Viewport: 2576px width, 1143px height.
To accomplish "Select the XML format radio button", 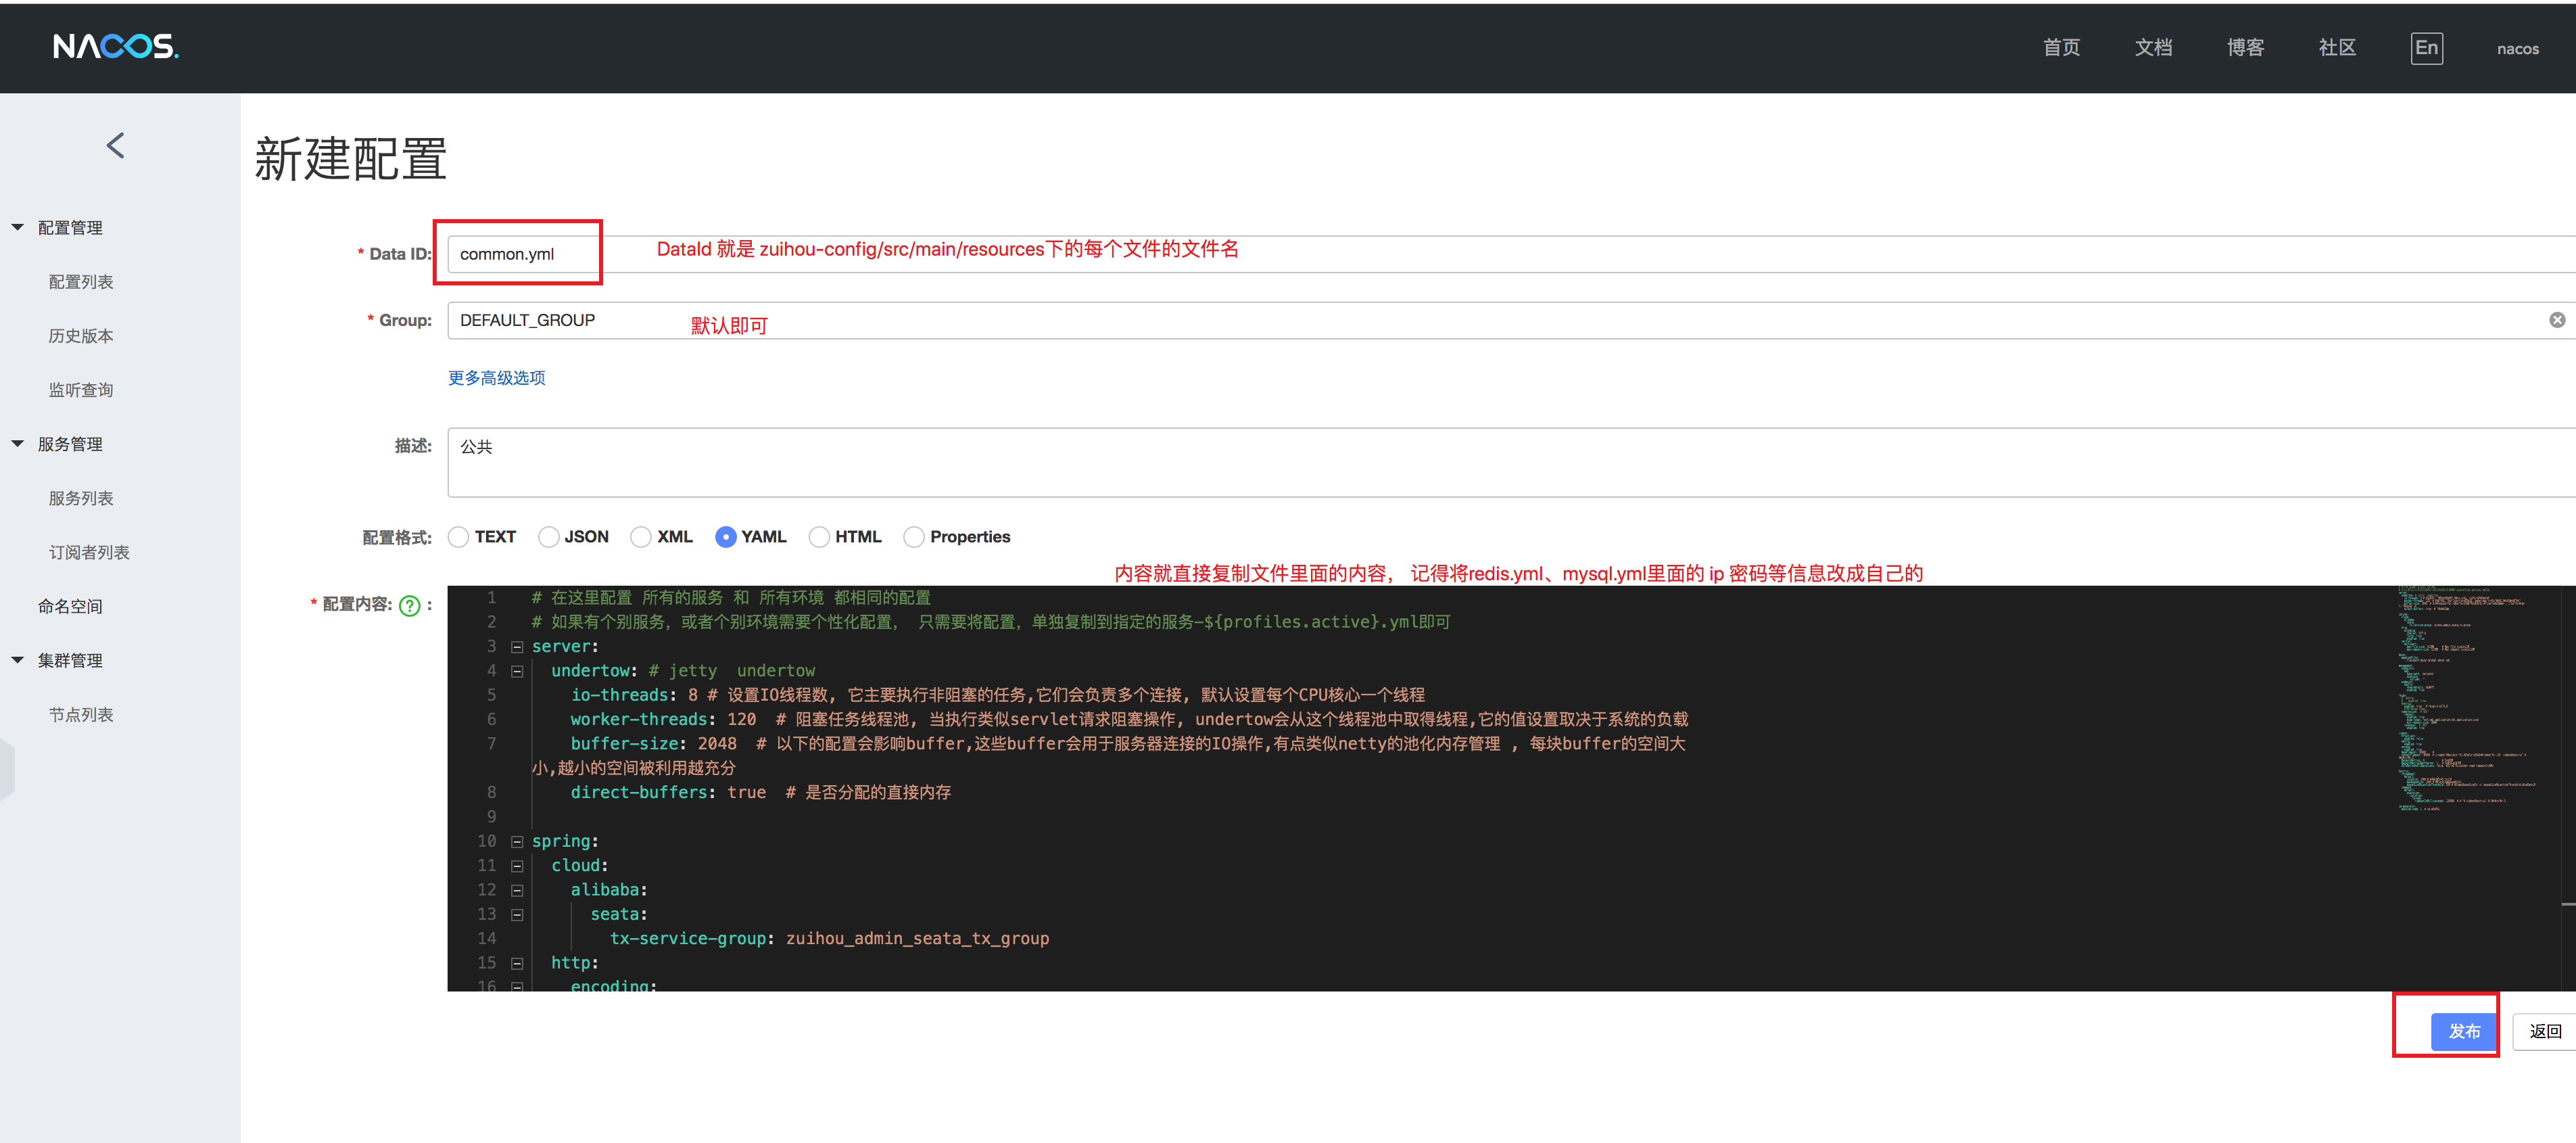I will click(641, 537).
